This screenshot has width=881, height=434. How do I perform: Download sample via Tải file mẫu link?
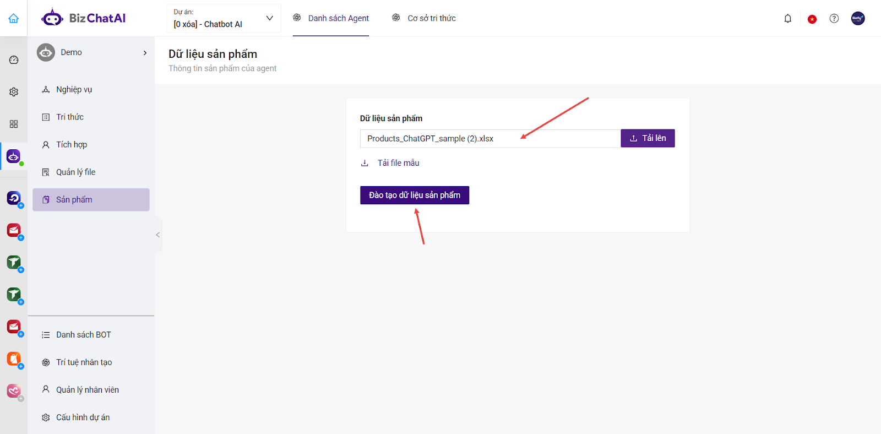[x=399, y=163]
